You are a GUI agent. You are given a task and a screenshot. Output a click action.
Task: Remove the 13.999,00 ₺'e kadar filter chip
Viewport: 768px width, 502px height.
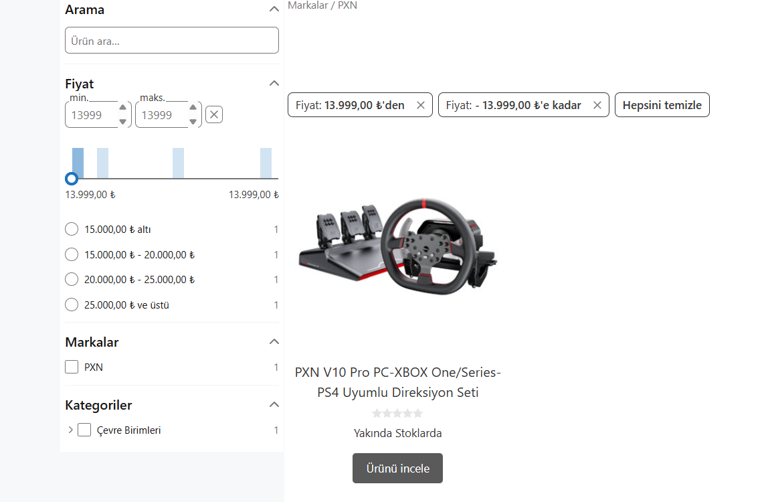coord(597,105)
